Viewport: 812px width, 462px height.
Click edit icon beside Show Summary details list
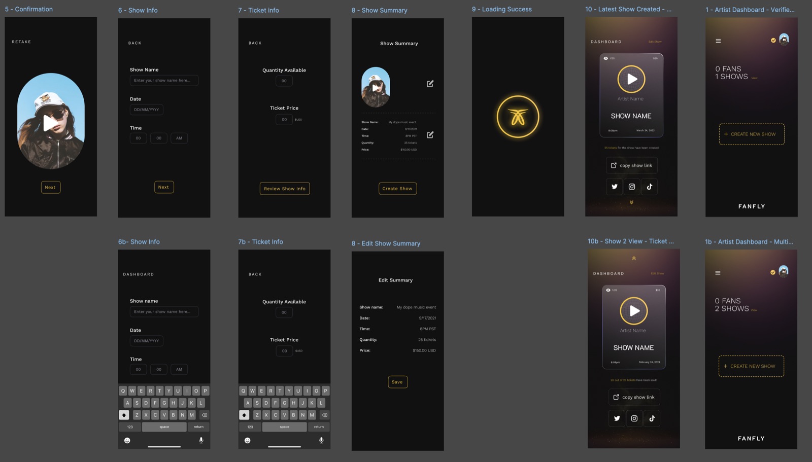(430, 135)
